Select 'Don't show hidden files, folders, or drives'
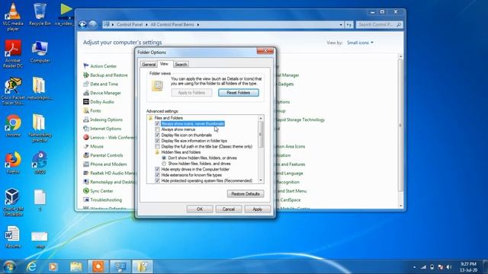This screenshot has height=274, width=488. tap(164, 158)
